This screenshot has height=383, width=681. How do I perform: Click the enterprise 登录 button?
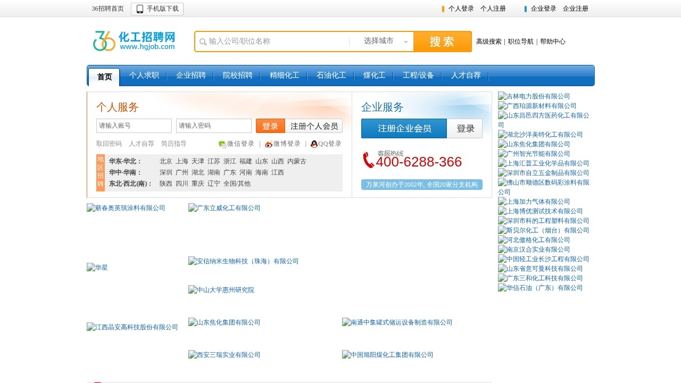point(465,128)
